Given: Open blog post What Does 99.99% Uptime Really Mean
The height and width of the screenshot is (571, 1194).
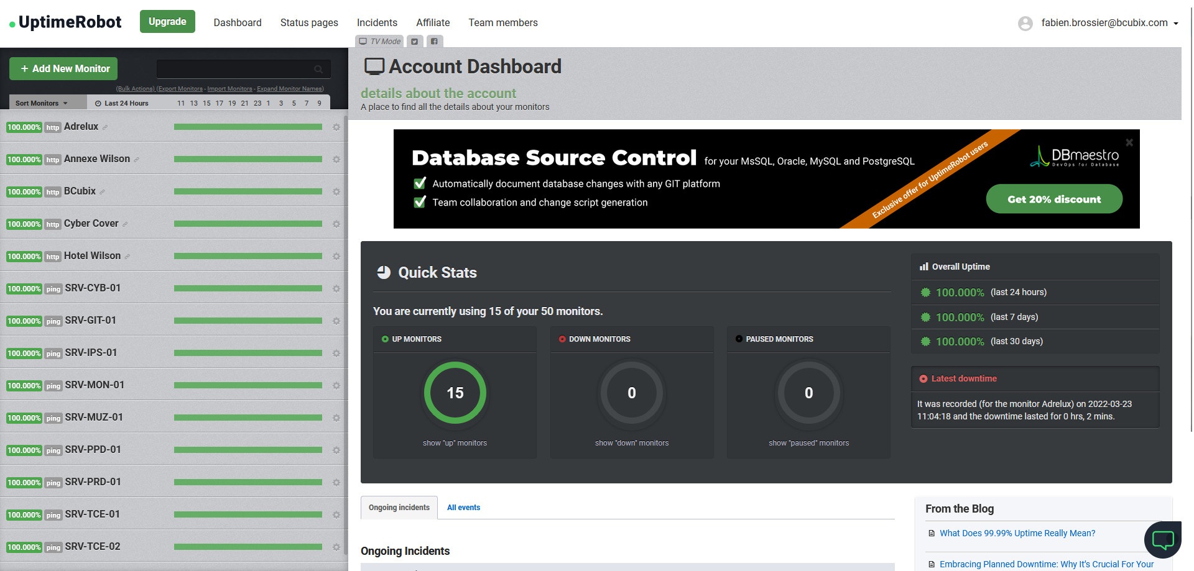Looking at the screenshot, I should coord(1017,533).
